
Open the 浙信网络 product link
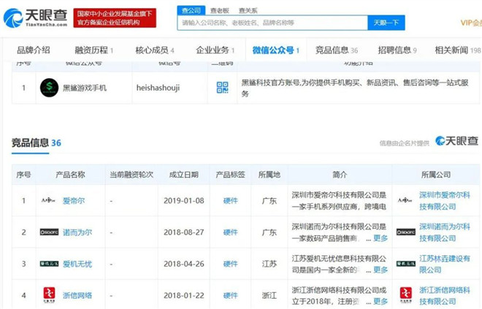point(77,295)
